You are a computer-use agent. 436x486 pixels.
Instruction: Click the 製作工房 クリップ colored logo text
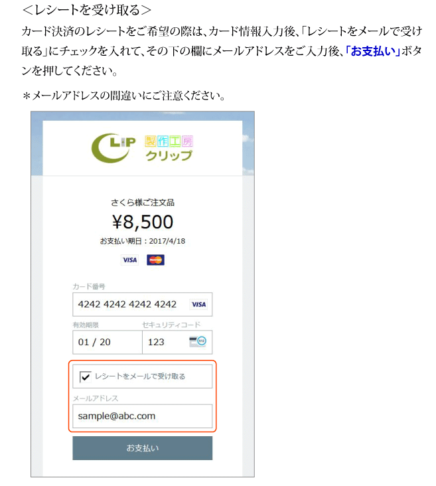click(x=169, y=149)
